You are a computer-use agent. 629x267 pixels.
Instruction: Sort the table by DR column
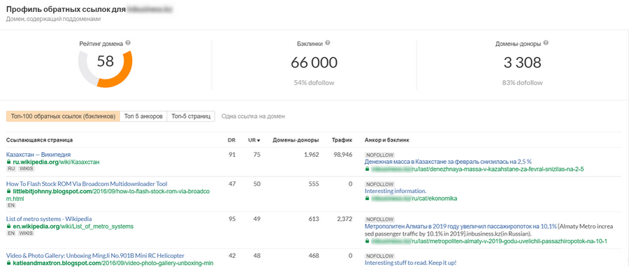click(231, 140)
